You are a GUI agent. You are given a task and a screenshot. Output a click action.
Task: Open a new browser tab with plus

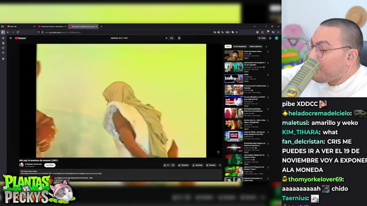pyautogui.click(x=101, y=26)
